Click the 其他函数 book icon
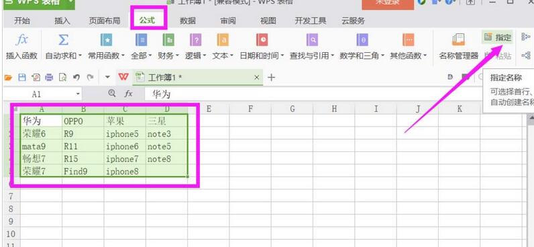This screenshot has width=534, height=247. 408,40
